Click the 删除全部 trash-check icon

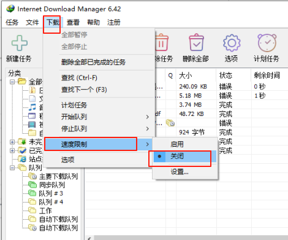(x=196, y=42)
